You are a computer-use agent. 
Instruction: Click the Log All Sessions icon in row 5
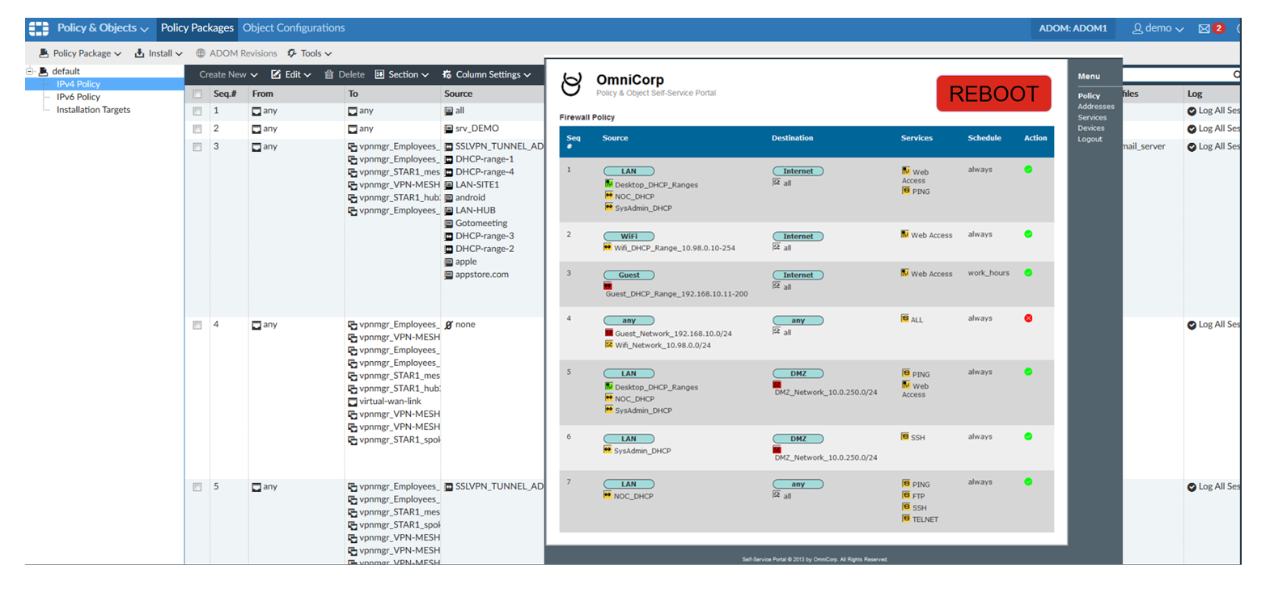coord(1192,487)
